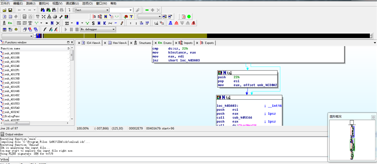Float the Functions window panel
This screenshot has height=164, width=377.
[68, 42]
